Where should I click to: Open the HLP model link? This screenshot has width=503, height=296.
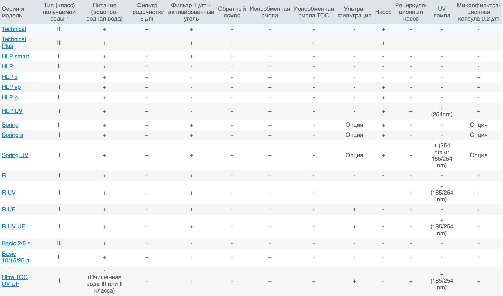pos(7,66)
